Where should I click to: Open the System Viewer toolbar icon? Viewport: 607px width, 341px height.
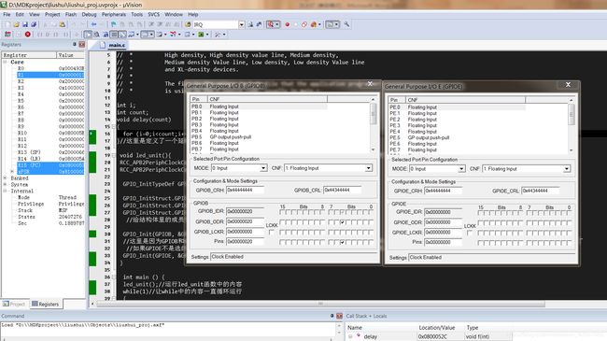coord(201,35)
